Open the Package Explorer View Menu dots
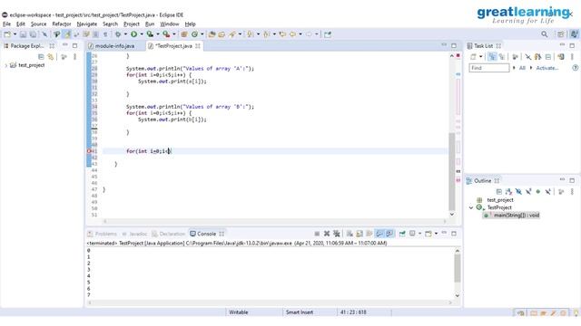The height and width of the screenshot is (326, 581). pos(74,57)
